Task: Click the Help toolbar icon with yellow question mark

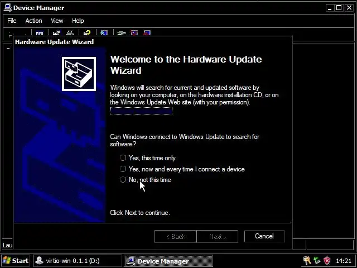Action: pyautogui.click(x=87, y=33)
